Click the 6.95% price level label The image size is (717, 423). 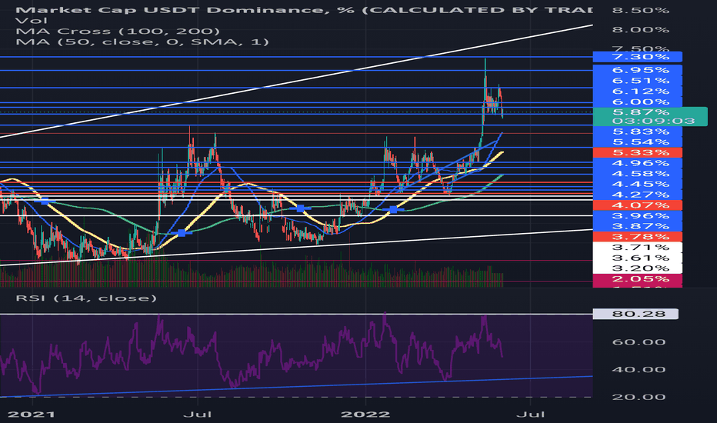[x=638, y=70]
